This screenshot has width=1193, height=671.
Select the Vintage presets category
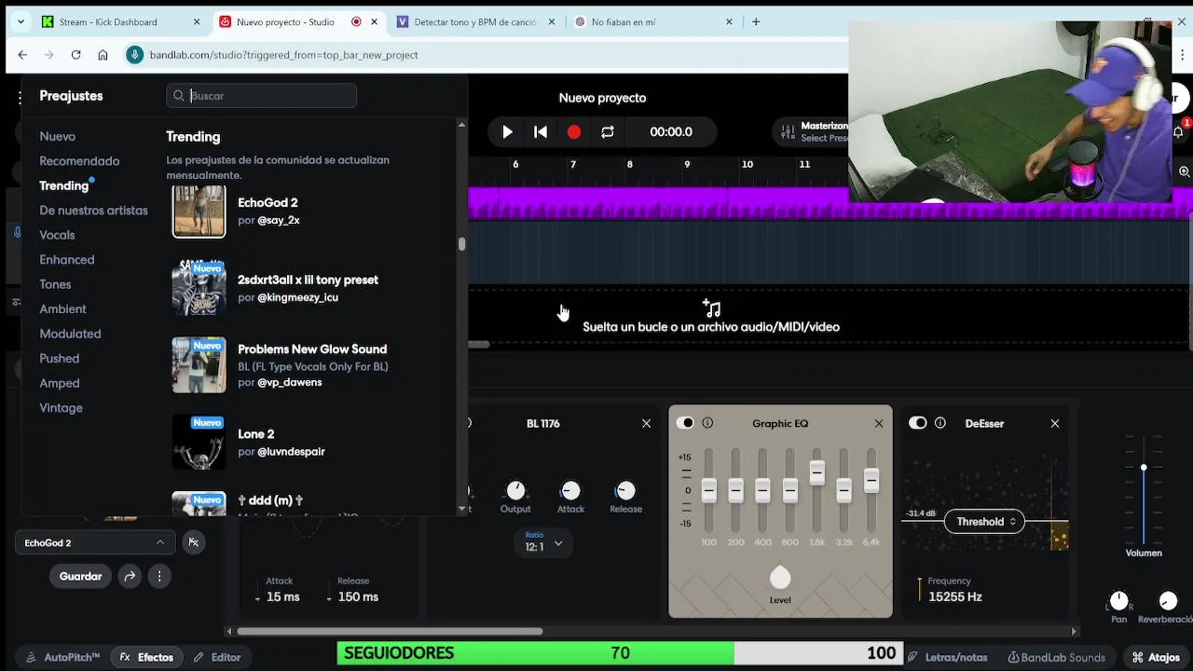click(x=61, y=408)
